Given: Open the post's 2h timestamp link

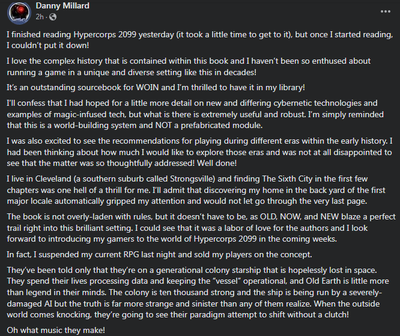Looking at the screenshot, I should (40, 17).
